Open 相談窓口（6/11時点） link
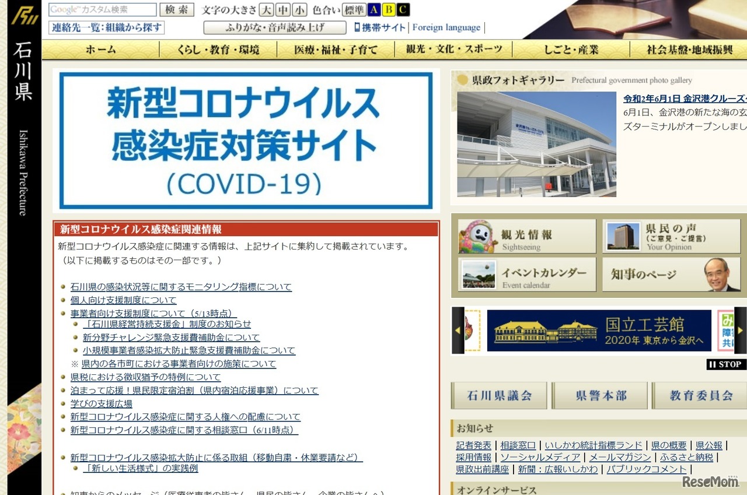 coord(184,430)
